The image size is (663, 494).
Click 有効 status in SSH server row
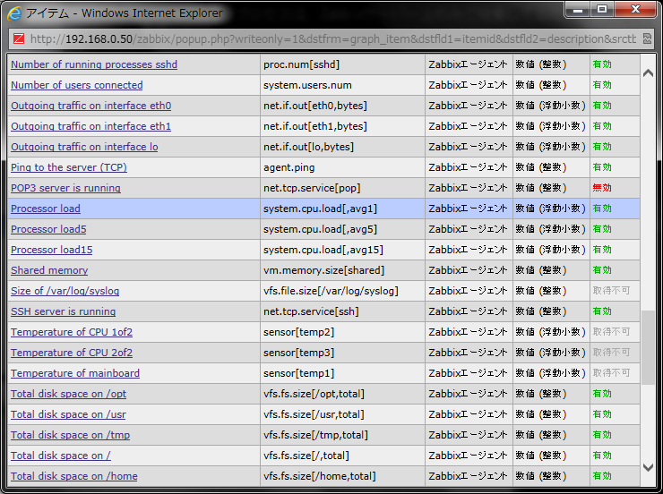click(x=602, y=311)
